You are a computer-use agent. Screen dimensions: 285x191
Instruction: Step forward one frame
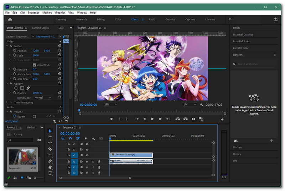coord(160,119)
